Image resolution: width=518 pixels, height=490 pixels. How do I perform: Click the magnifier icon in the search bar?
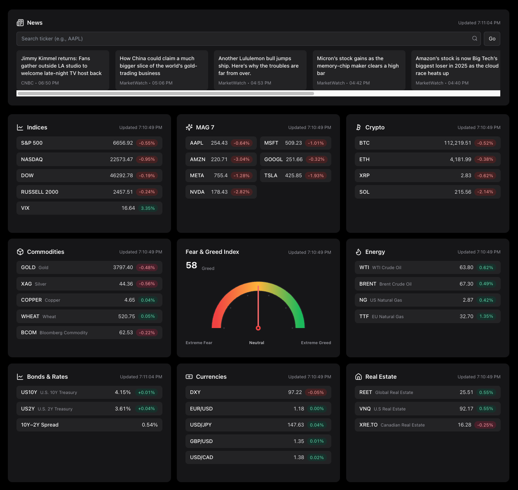474,38
